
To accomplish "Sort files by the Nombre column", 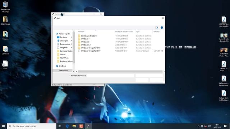I will (81, 32).
